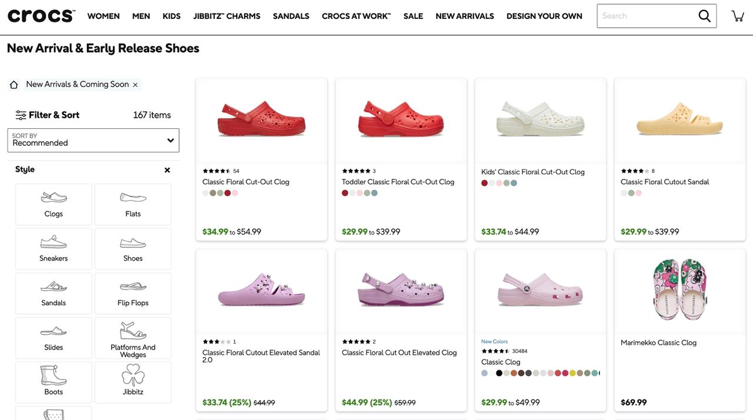Click the search magnifier icon
The height and width of the screenshot is (420, 753).
click(x=704, y=16)
